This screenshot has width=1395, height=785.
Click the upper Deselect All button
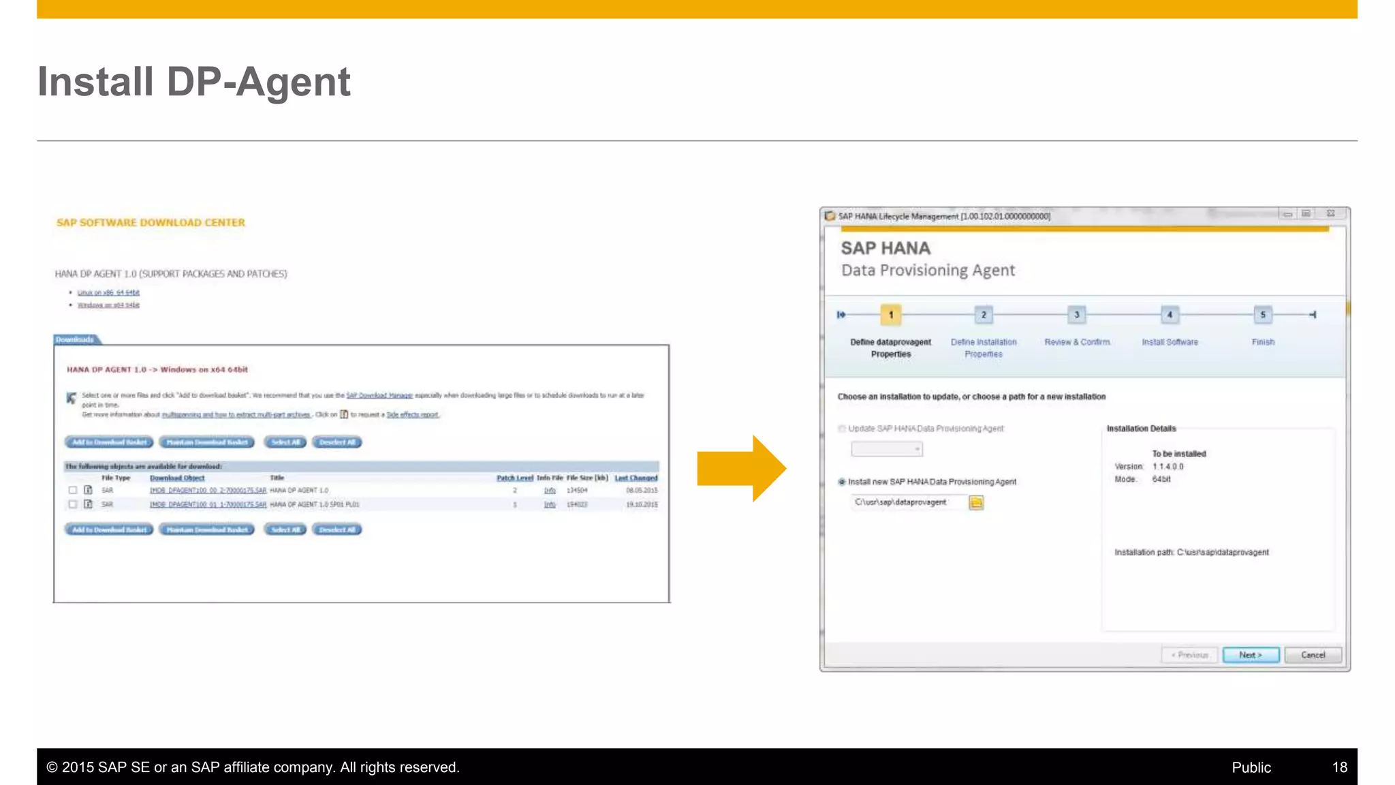[x=337, y=442]
